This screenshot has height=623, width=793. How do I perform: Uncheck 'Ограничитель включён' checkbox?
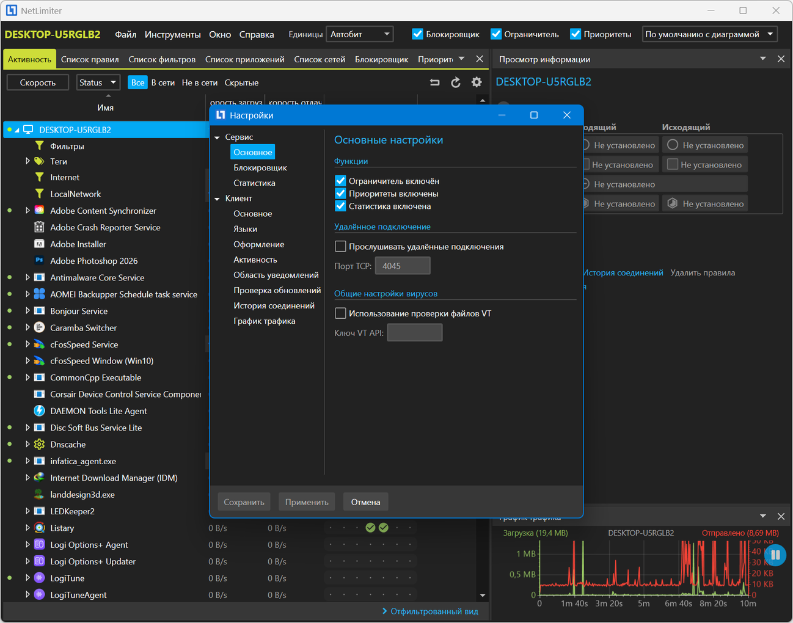coord(341,181)
